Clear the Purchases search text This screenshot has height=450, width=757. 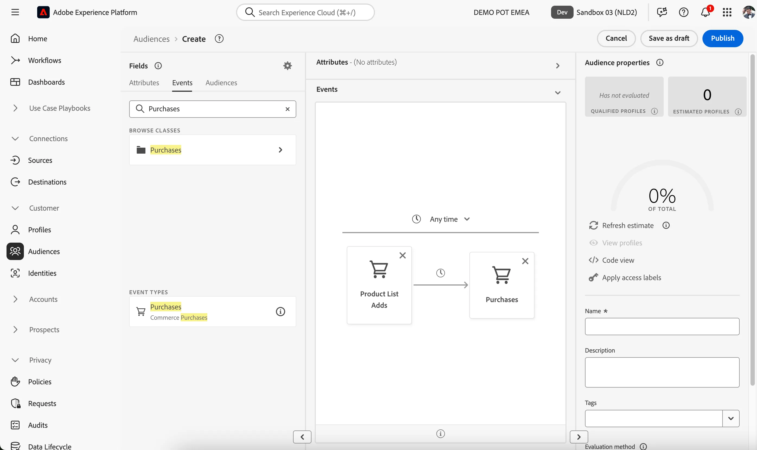287,109
